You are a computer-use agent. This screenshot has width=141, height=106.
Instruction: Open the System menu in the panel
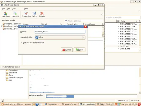[28, 104]
